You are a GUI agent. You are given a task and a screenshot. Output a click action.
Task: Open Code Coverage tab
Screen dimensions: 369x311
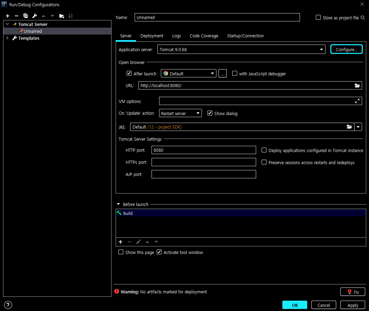tap(204, 36)
